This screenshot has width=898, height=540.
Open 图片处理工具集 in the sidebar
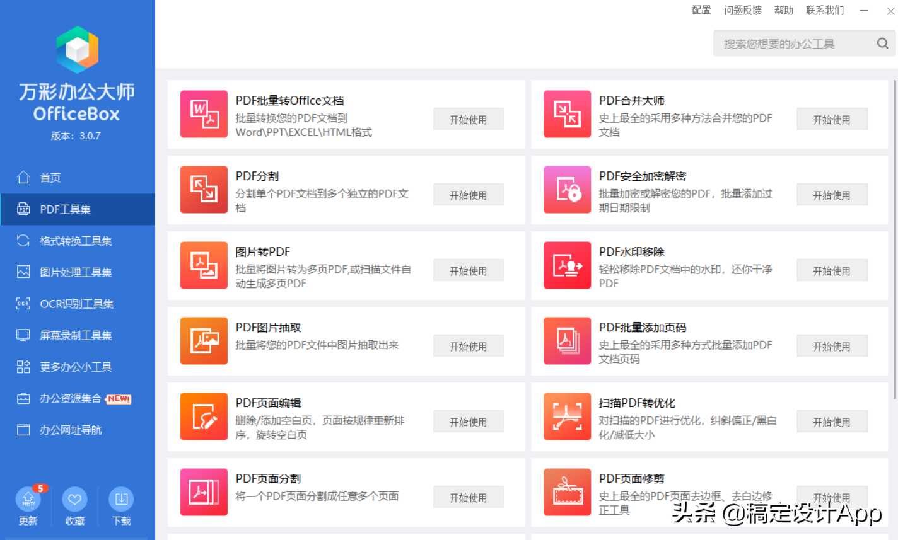coord(78,272)
